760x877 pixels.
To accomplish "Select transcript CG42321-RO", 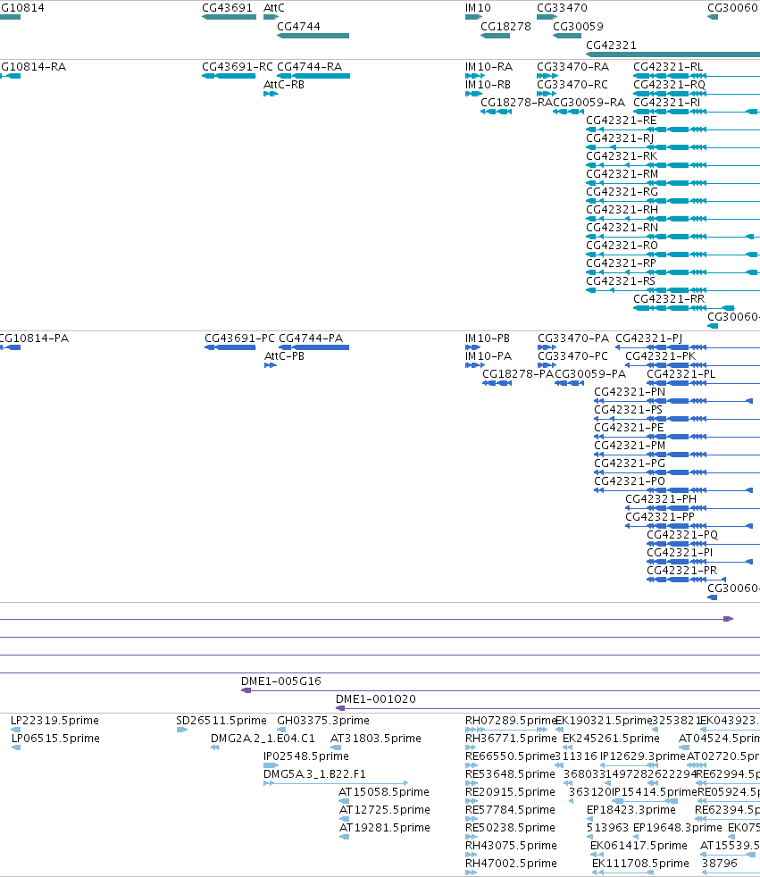I will (622, 246).
